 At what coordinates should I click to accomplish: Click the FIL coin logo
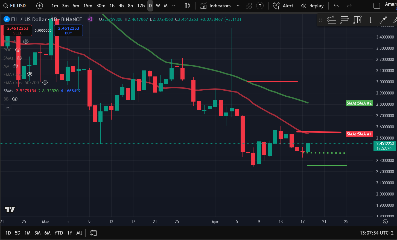click(x=7, y=19)
